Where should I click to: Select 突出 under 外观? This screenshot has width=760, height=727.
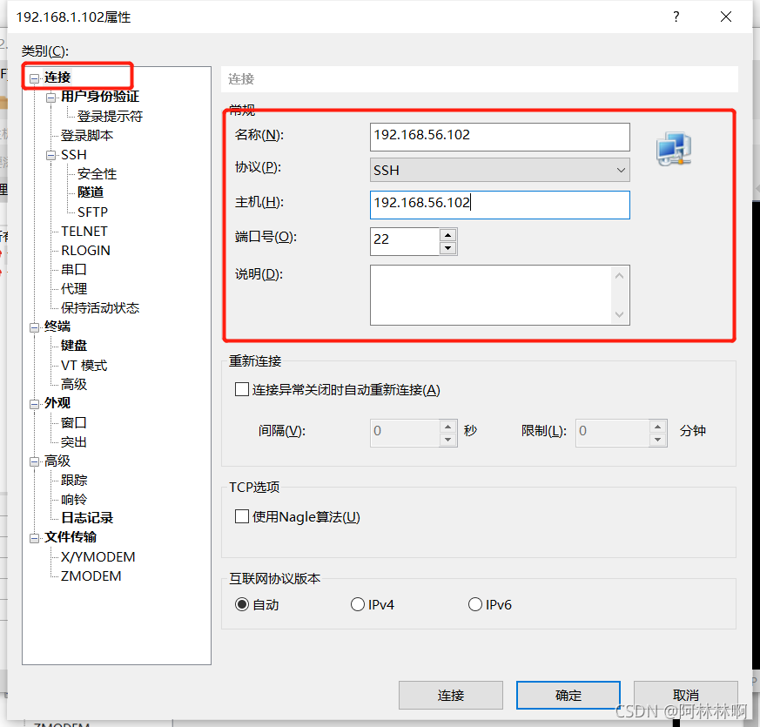(74, 442)
